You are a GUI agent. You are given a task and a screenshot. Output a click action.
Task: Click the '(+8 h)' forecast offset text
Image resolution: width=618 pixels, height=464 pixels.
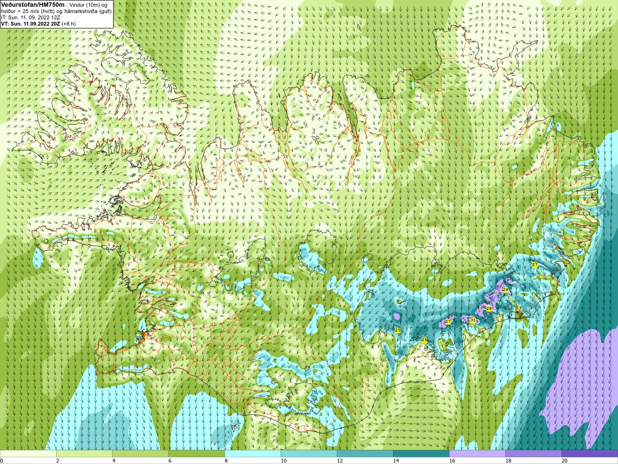coord(69,24)
